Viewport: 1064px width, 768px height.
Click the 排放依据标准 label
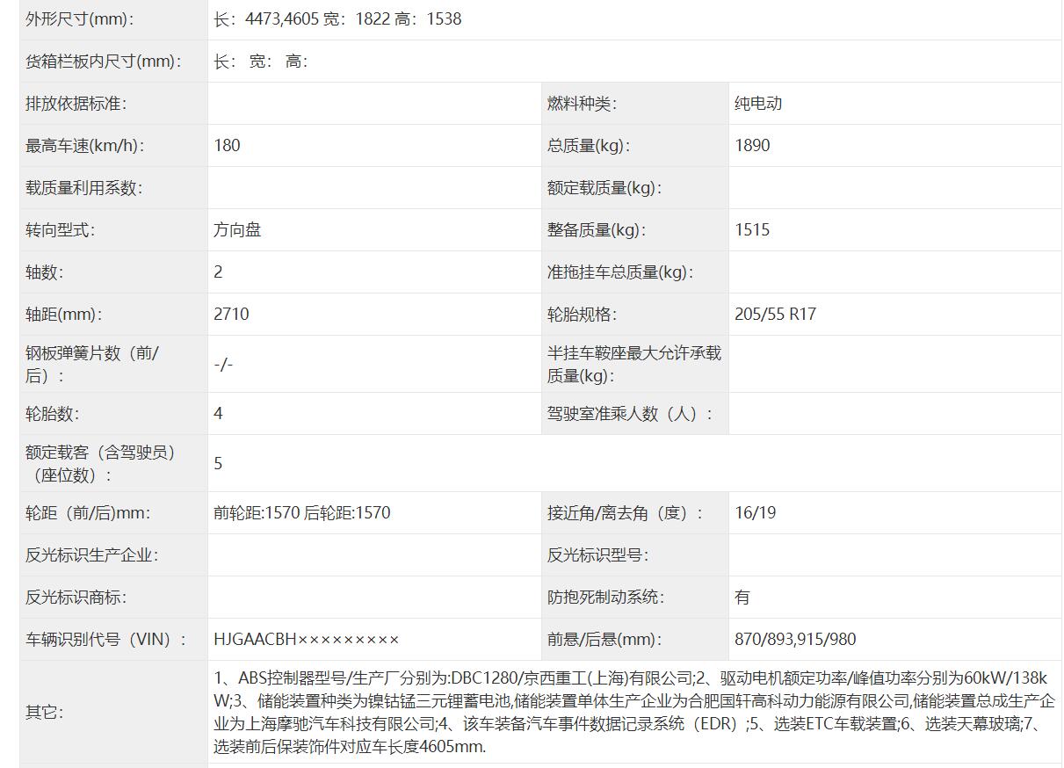pyautogui.click(x=76, y=104)
